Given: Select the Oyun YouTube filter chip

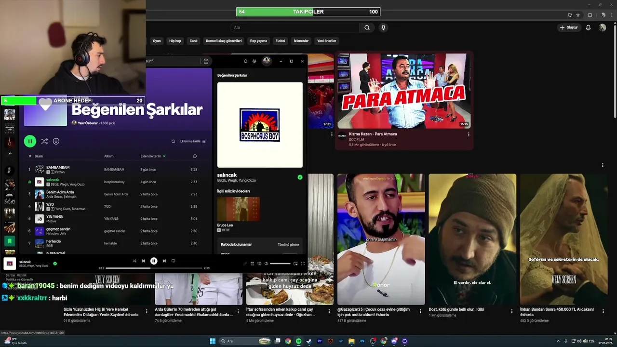Looking at the screenshot, I should 157,41.
